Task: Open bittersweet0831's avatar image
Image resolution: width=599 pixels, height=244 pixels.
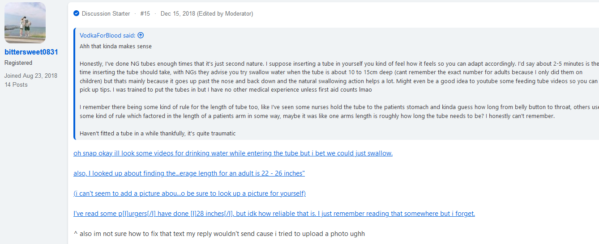Action: pyautogui.click(x=25, y=23)
